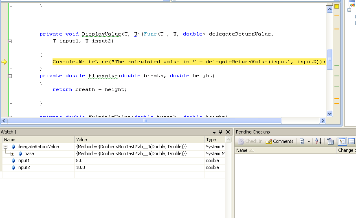Collapse the PlusValue method outline
The image size is (356, 218).
pos(10,76)
